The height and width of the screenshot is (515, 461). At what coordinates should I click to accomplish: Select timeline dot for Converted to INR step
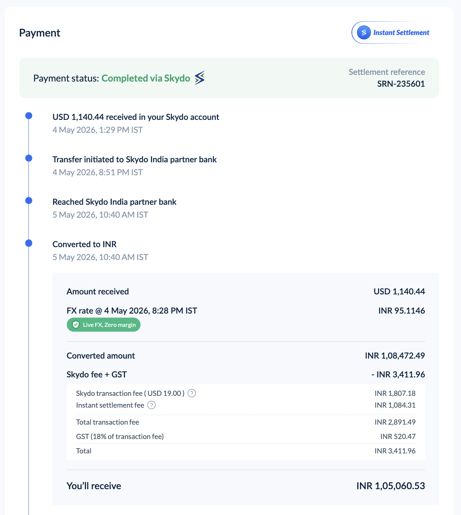pyautogui.click(x=29, y=243)
